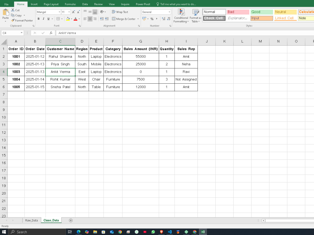314x235 pixels.
Task: Open Format as Table gallery
Action: pyautogui.click(x=195, y=16)
